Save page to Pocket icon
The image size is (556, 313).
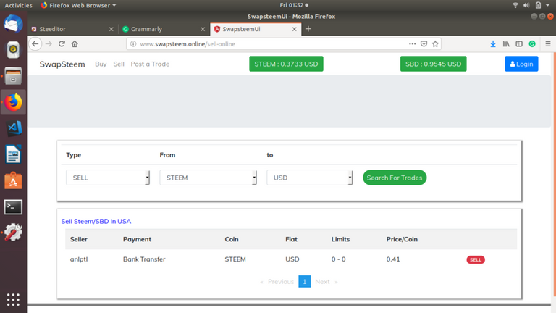tap(424, 44)
